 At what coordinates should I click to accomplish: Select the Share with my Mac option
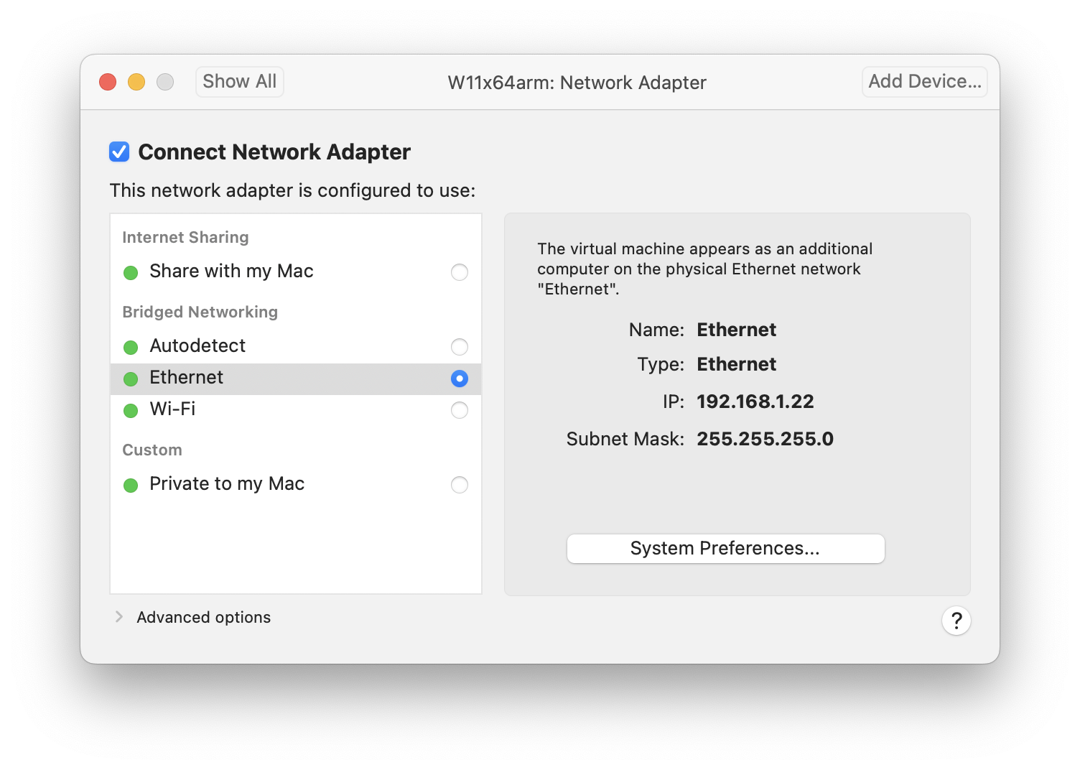pos(460,272)
